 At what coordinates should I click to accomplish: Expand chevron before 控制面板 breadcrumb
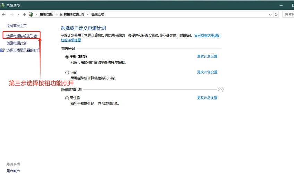tap(36, 15)
